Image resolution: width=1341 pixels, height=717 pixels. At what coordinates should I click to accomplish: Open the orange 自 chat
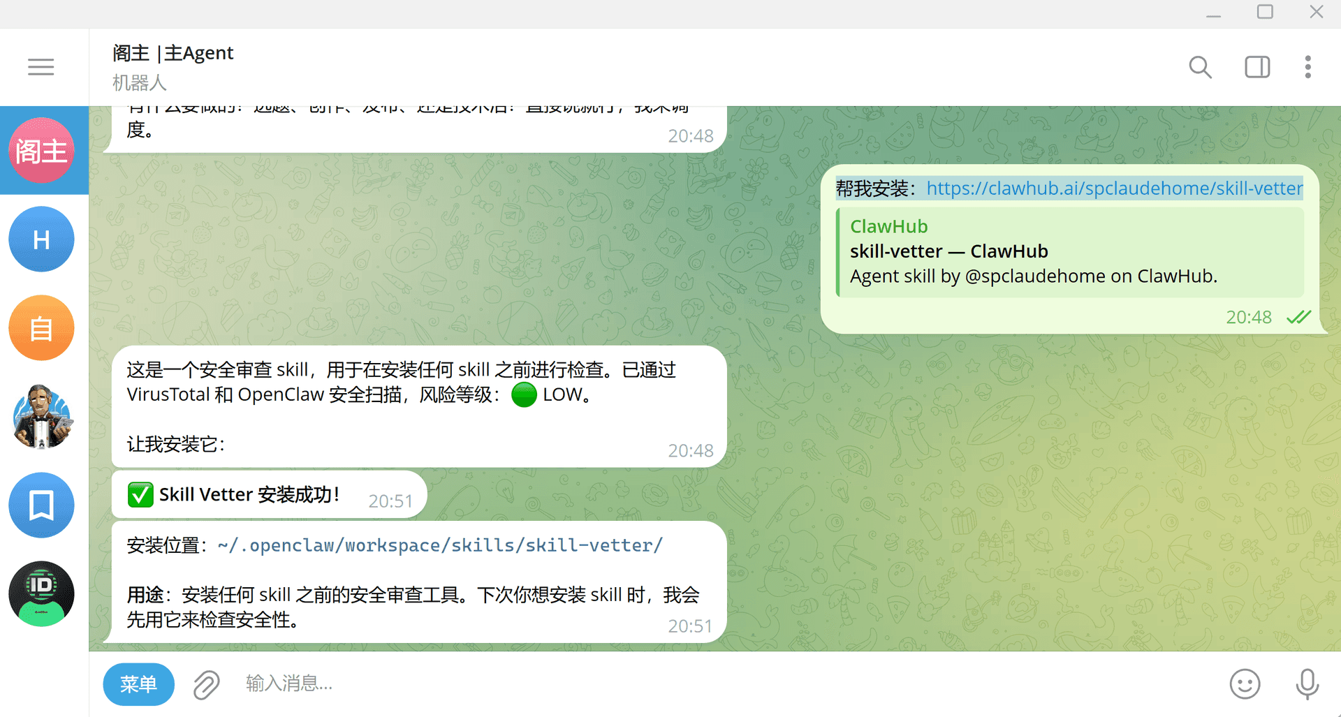pyautogui.click(x=41, y=328)
